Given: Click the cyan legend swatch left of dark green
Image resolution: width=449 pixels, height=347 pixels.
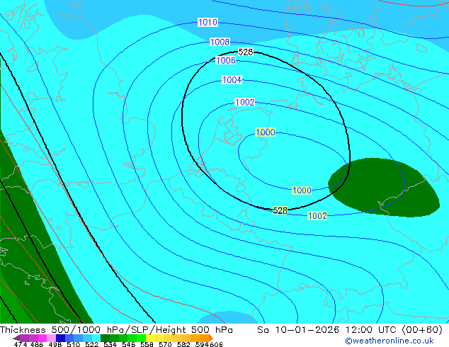Looking at the screenshot, I should tap(96, 338).
